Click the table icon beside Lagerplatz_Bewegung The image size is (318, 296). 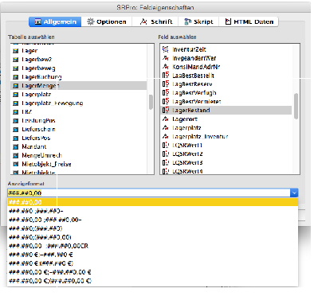click(x=16, y=103)
